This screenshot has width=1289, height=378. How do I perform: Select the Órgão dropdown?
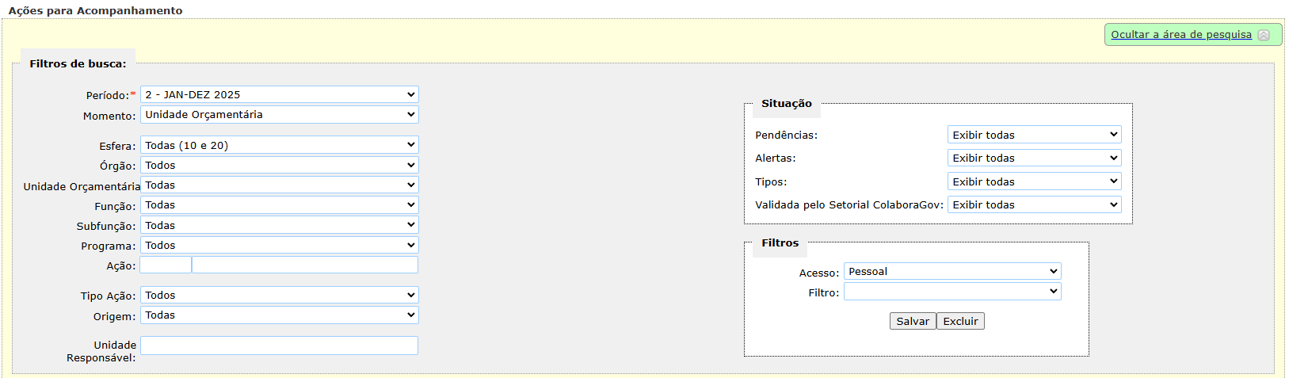(279, 165)
